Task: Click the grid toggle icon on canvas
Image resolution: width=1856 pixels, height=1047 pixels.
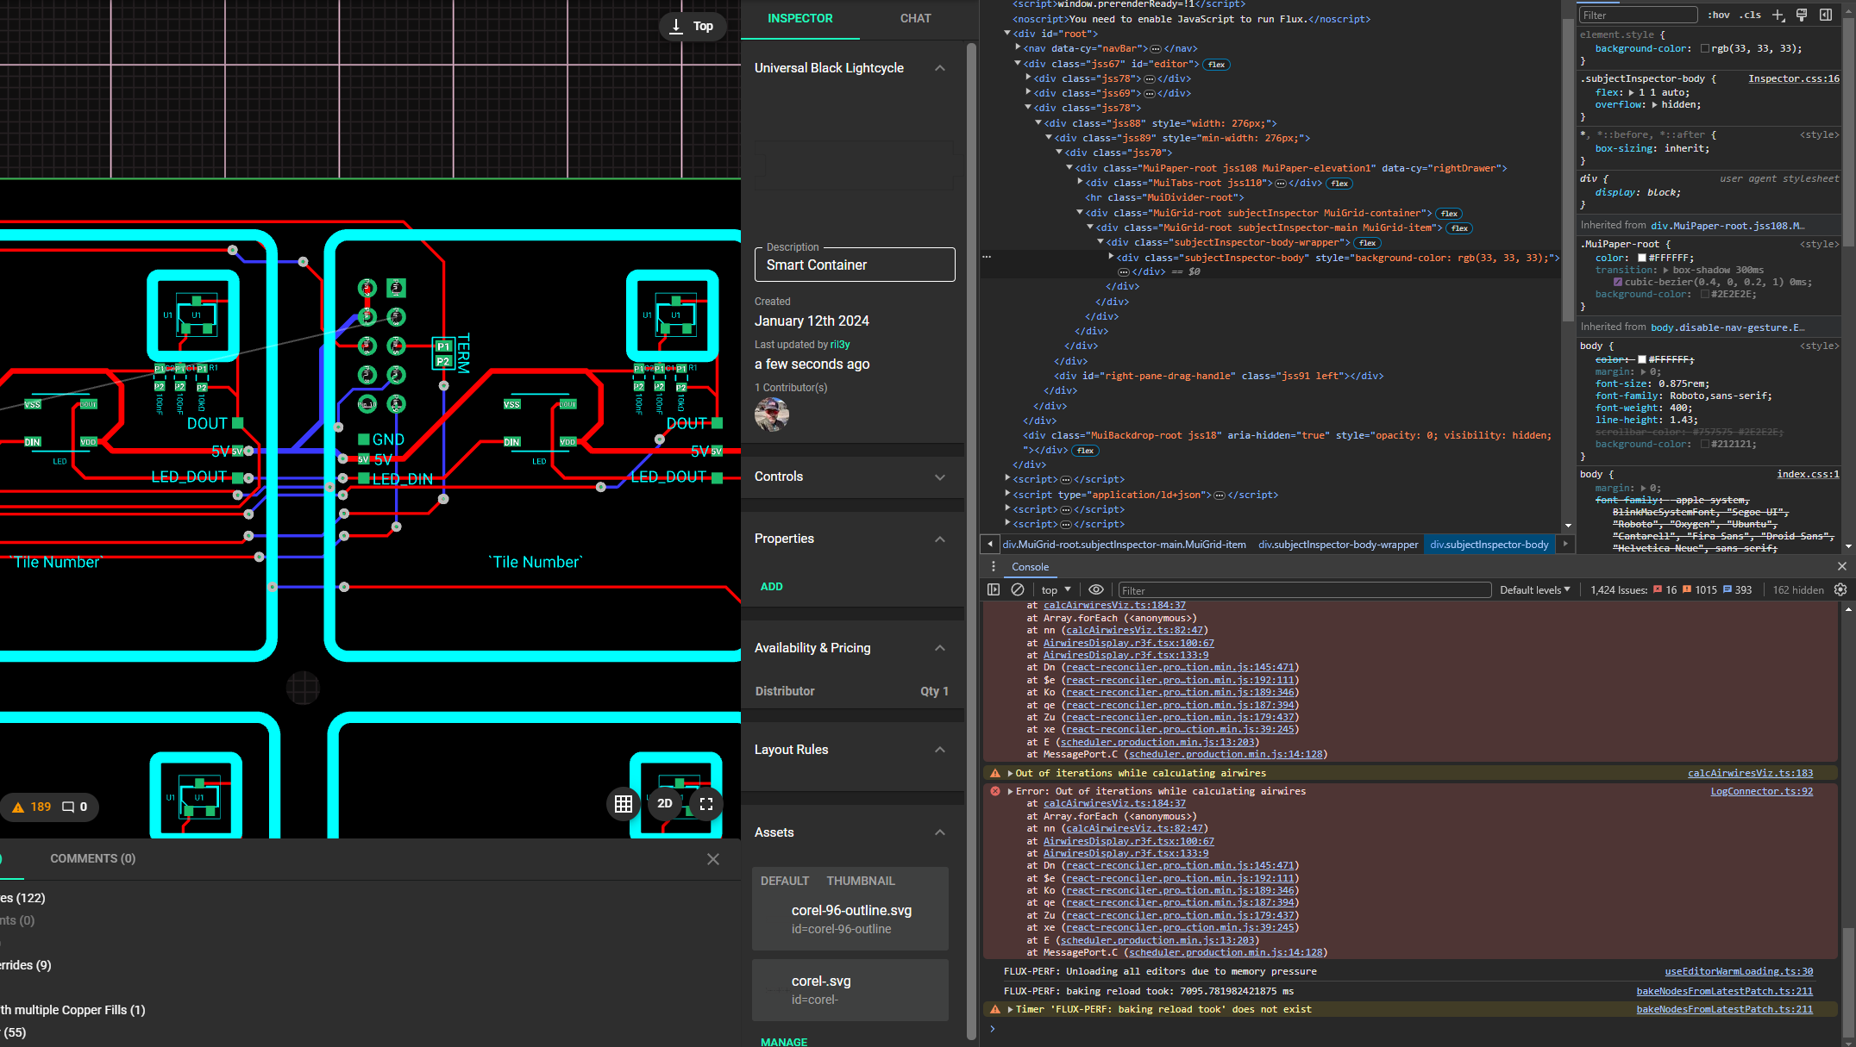Action: tap(624, 804)
